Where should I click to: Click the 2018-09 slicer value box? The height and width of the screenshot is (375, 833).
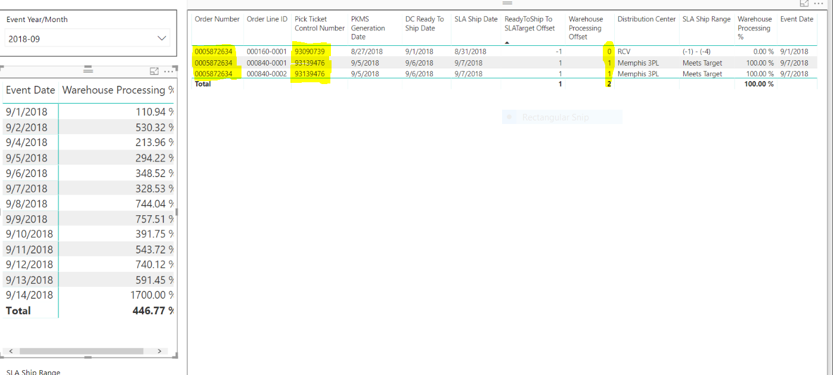[87, 38]
